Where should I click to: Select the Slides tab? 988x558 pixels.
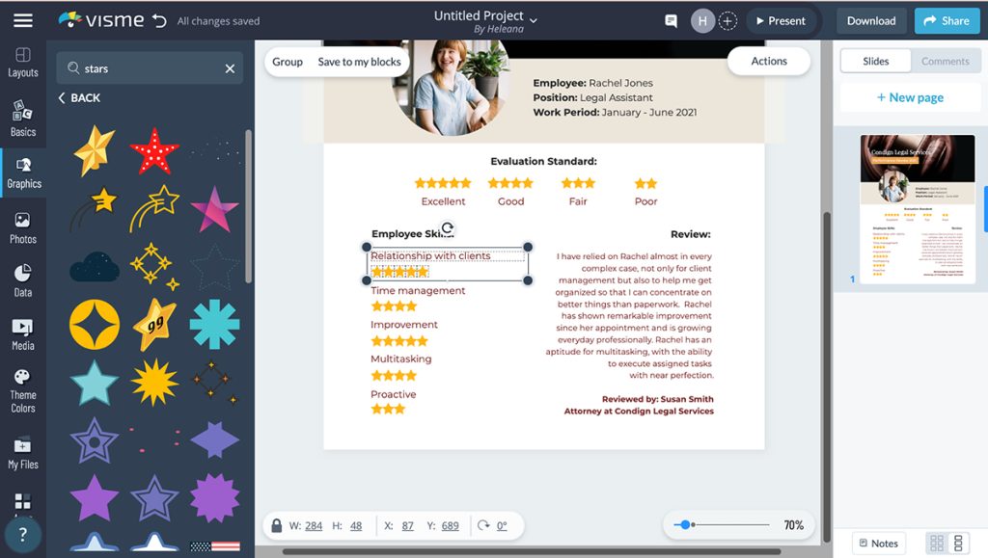[875, 61]
